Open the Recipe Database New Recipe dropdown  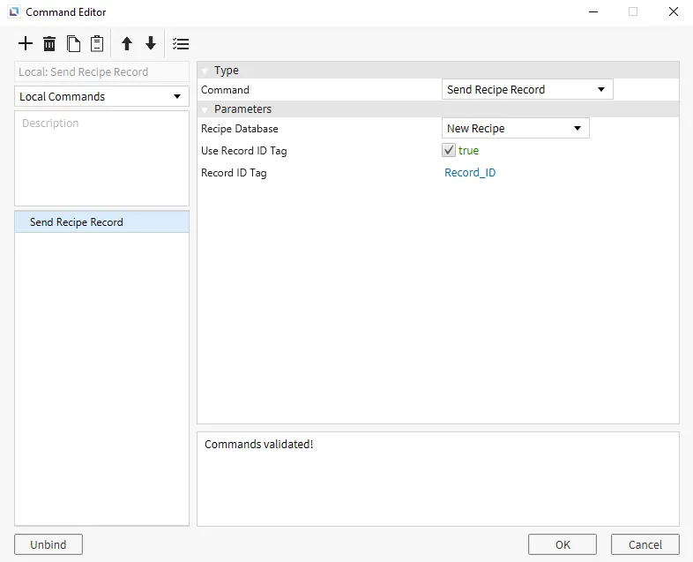515,129
